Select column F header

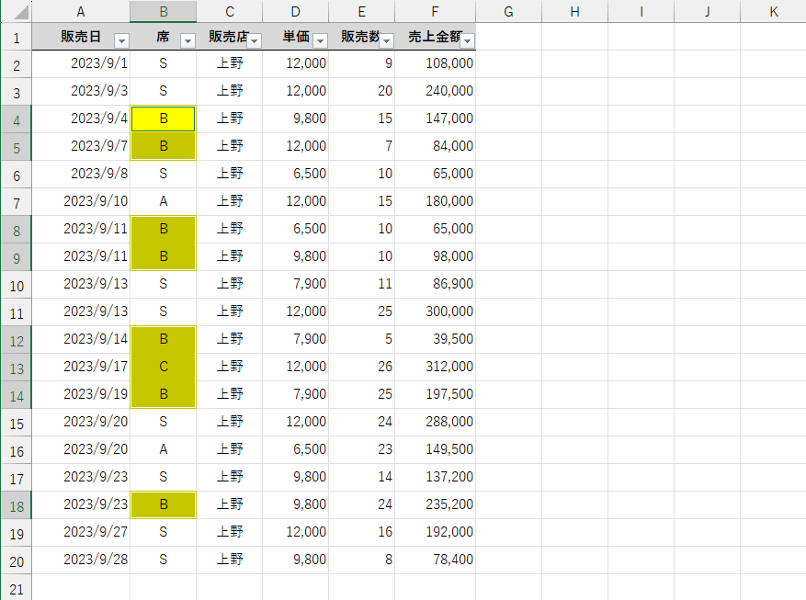(x=436, y=11)
